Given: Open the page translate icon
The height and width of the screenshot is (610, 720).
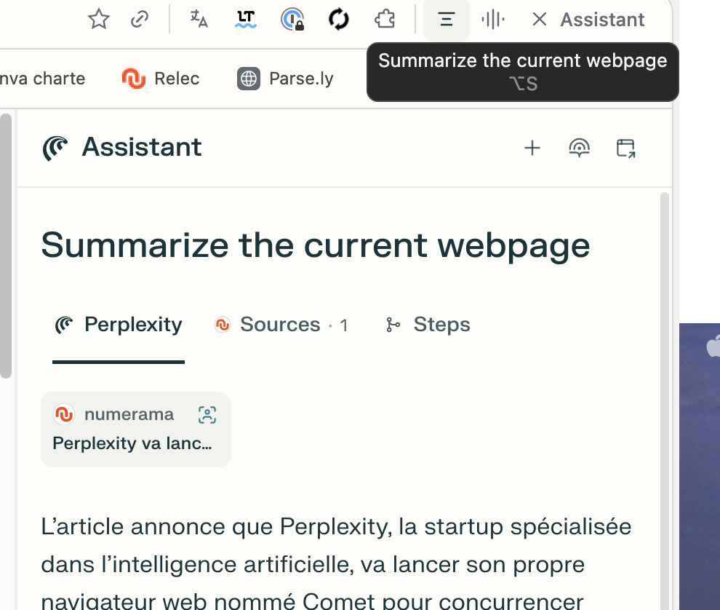Looking at the screenshot, I should pyautogui.click(x=199, y=20).
